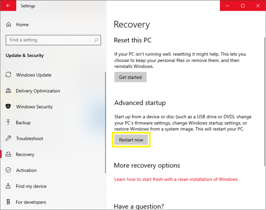Click the back arrow in title bar

pyautogui.click(x=8, y=6)
